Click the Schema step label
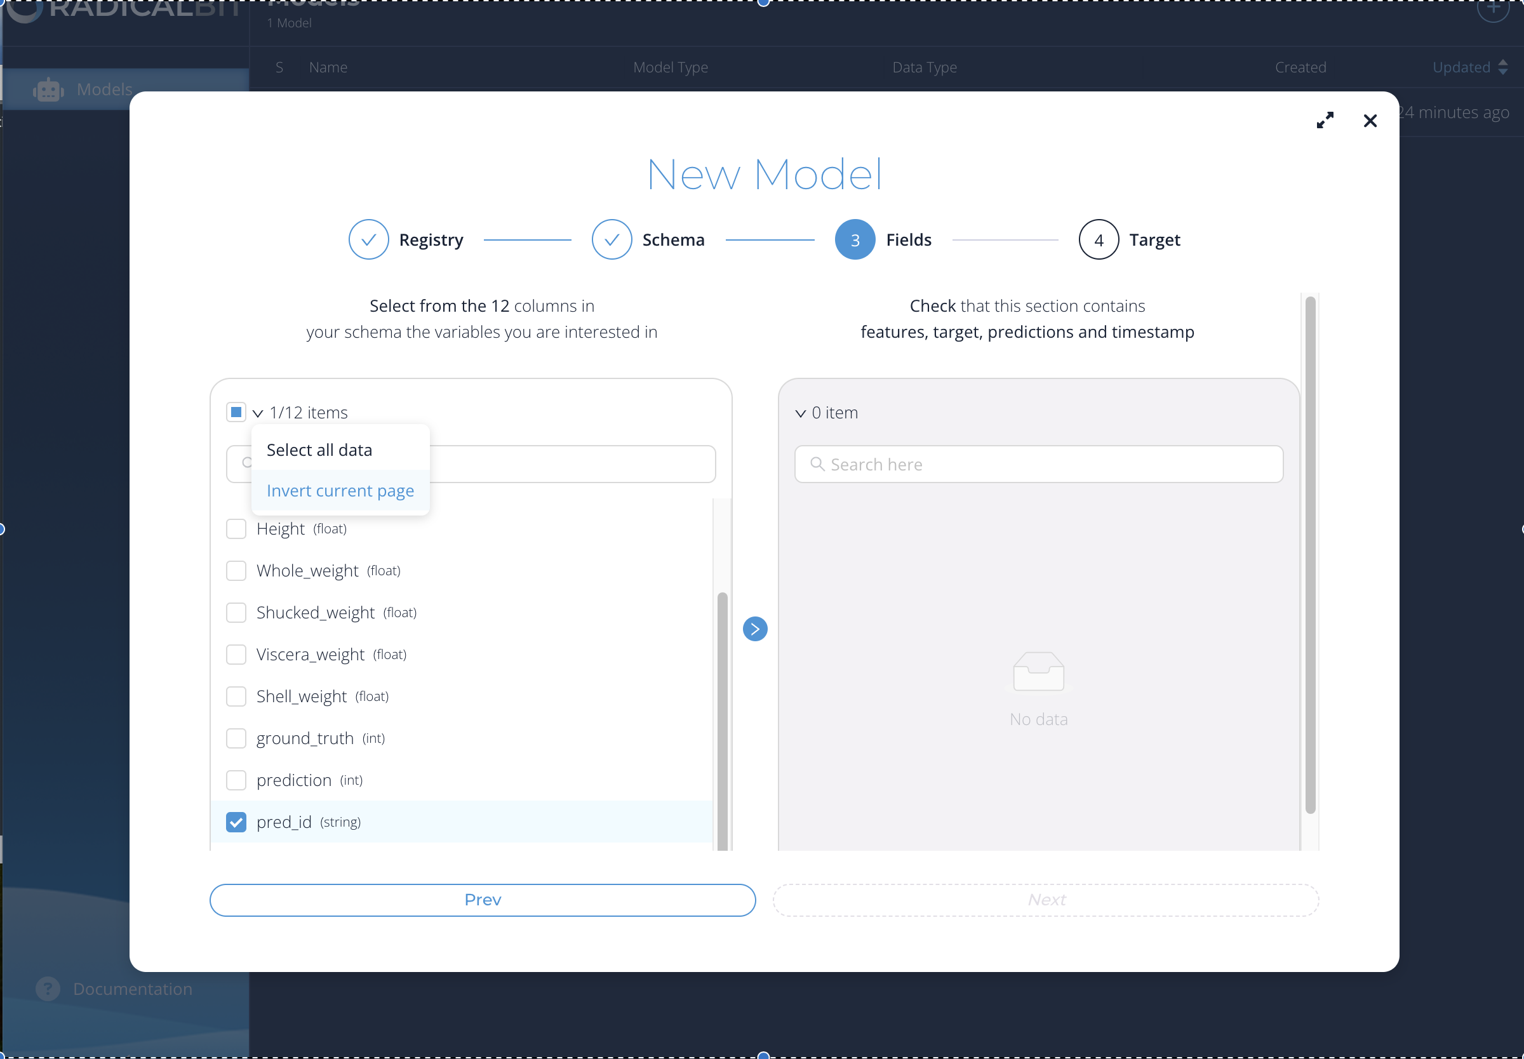Viewport: 1524px width, 1059px height. click(672, 239)
